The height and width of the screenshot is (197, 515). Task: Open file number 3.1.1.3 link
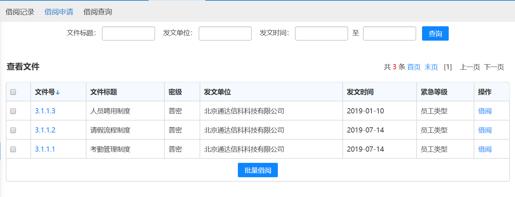click(x=45, y=111)
